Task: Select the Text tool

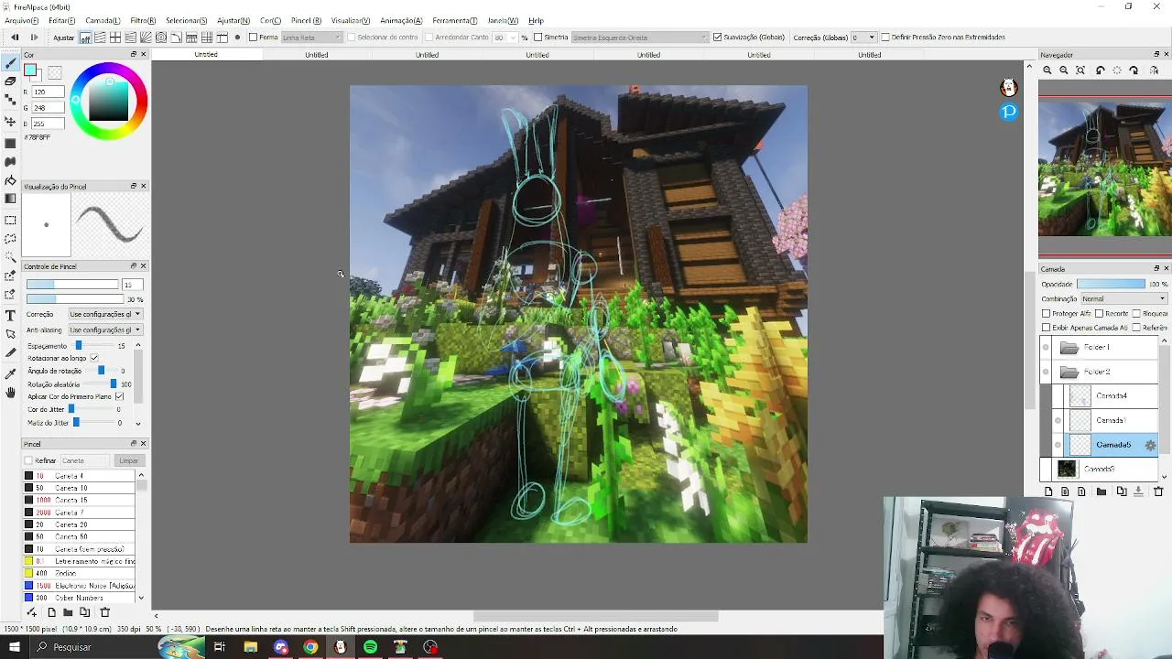Action: coord(10,315)
